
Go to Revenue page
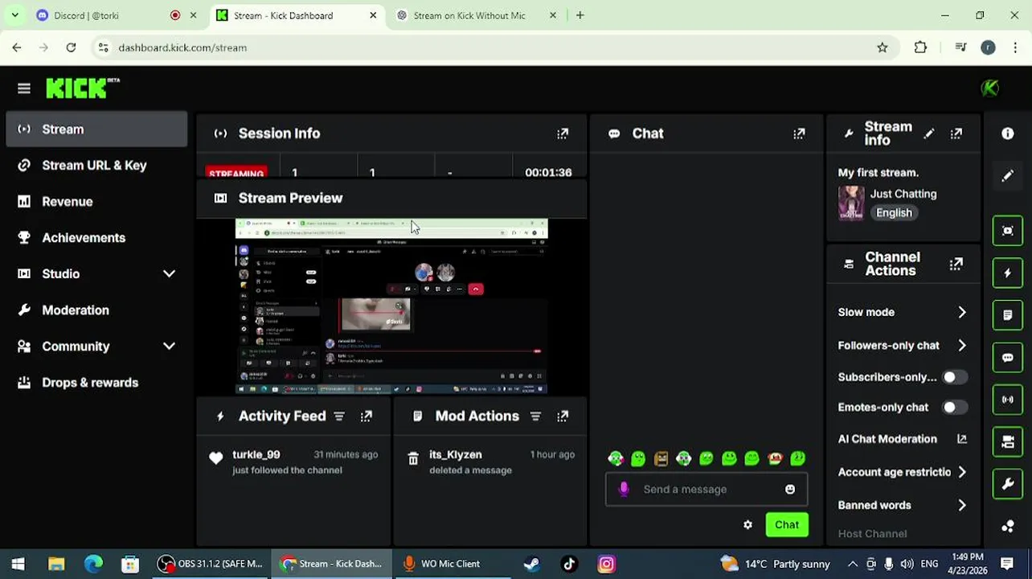(x=96, y=202)
